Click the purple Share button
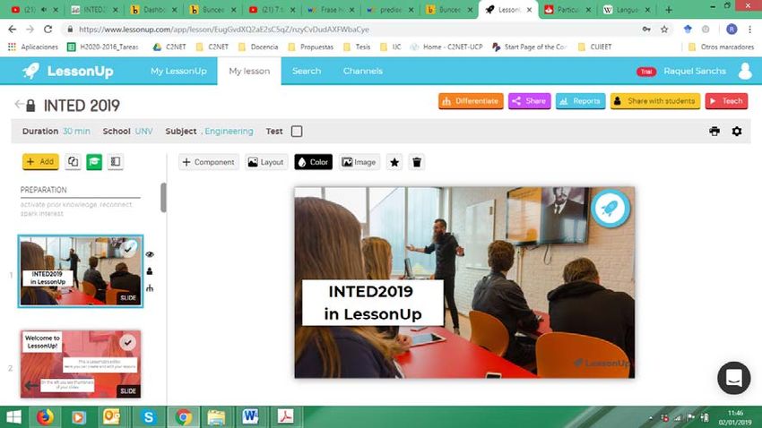 pyautogui.click(x=529, y=101)
